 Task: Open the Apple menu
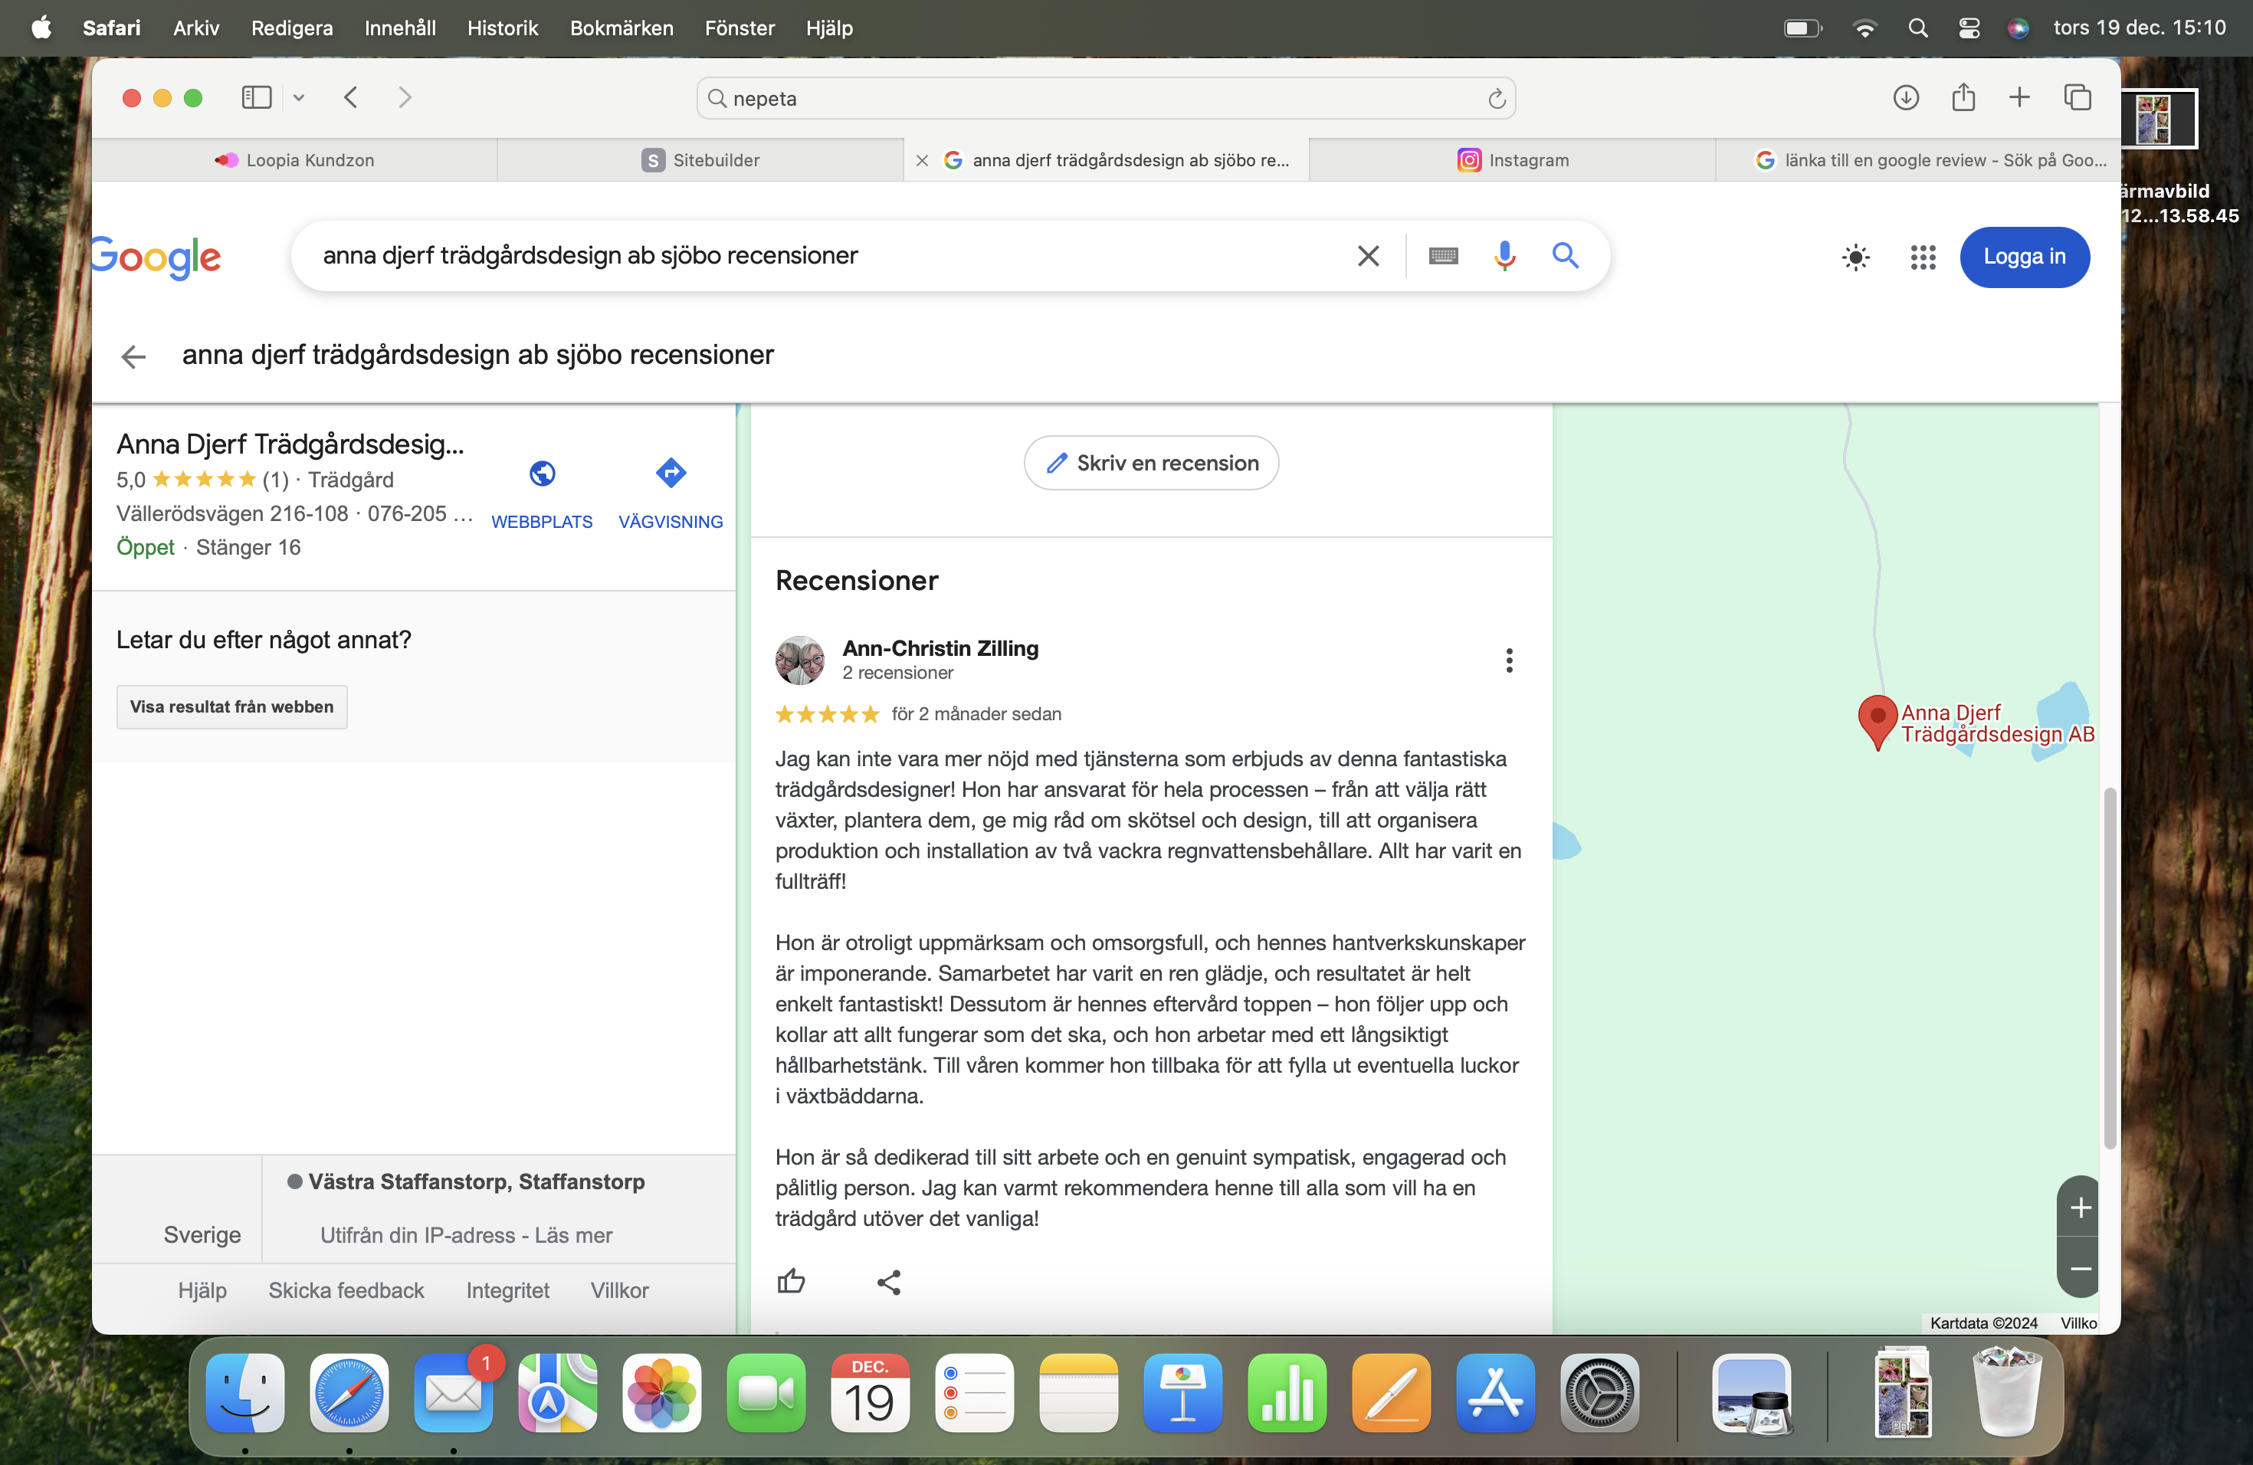click(x=41, y=28)
